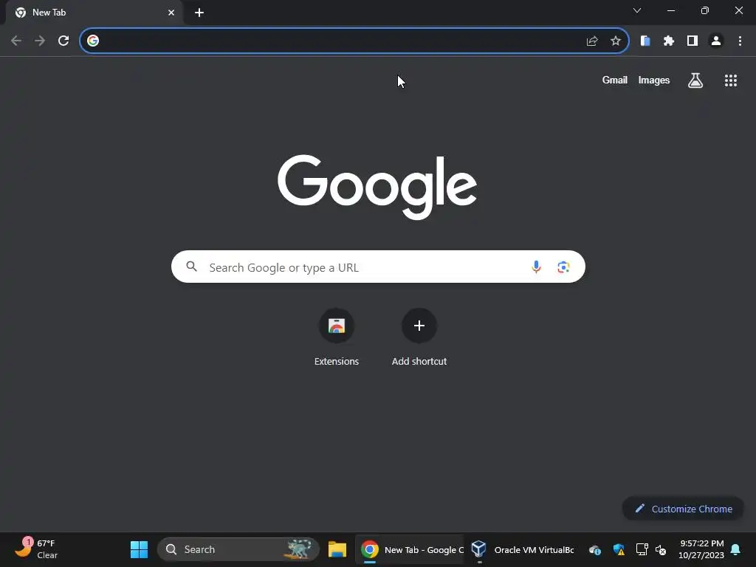
Task: Click the taskbar Search box
Action: [238, 549]
